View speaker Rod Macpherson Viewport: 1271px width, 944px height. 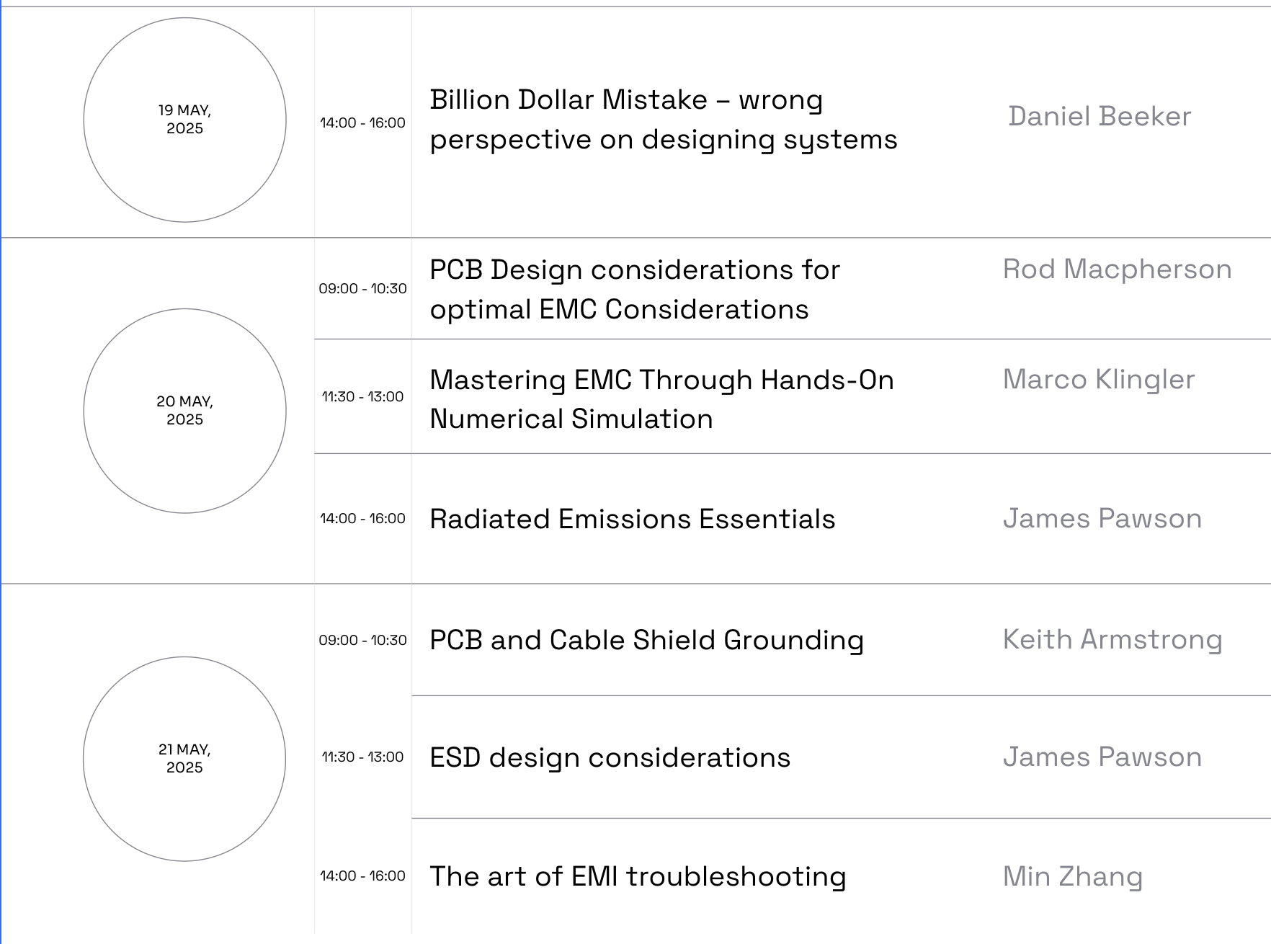pos(1118,270)
